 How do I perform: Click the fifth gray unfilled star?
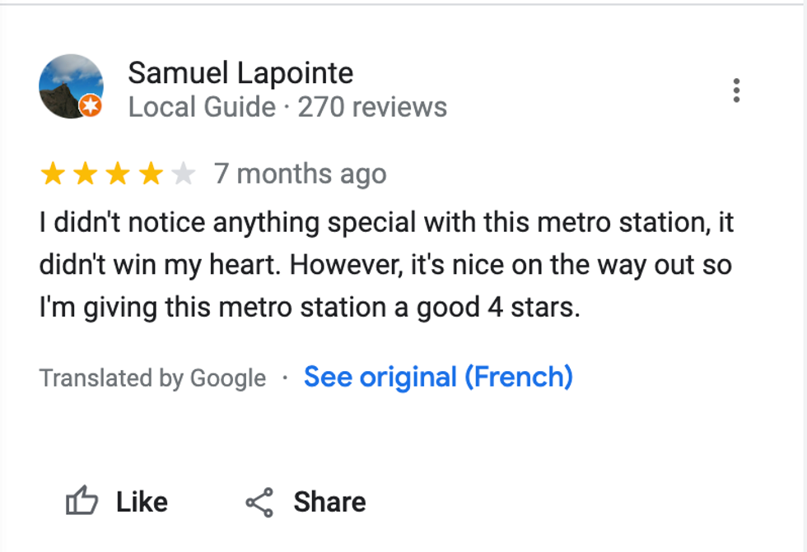coord(183,173)
